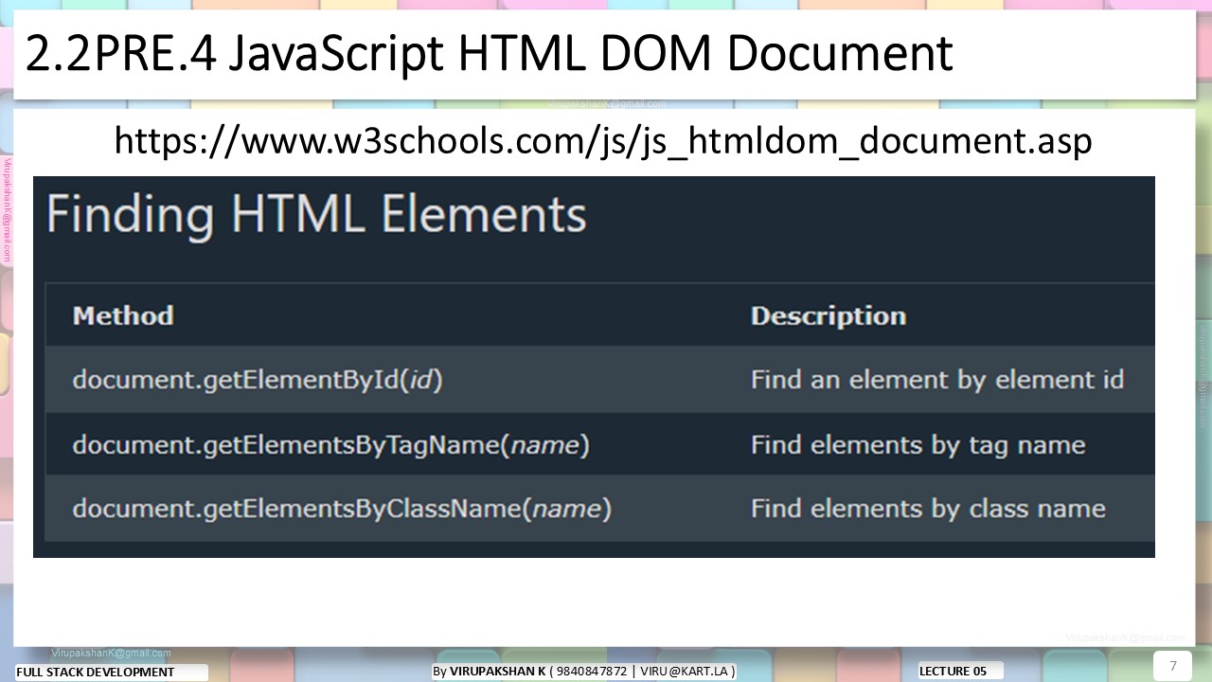The height and width of the screenshot is (682, 1212).
Task: Open the w3schools js_htmldom_document.asp URL
Action: 603,140
